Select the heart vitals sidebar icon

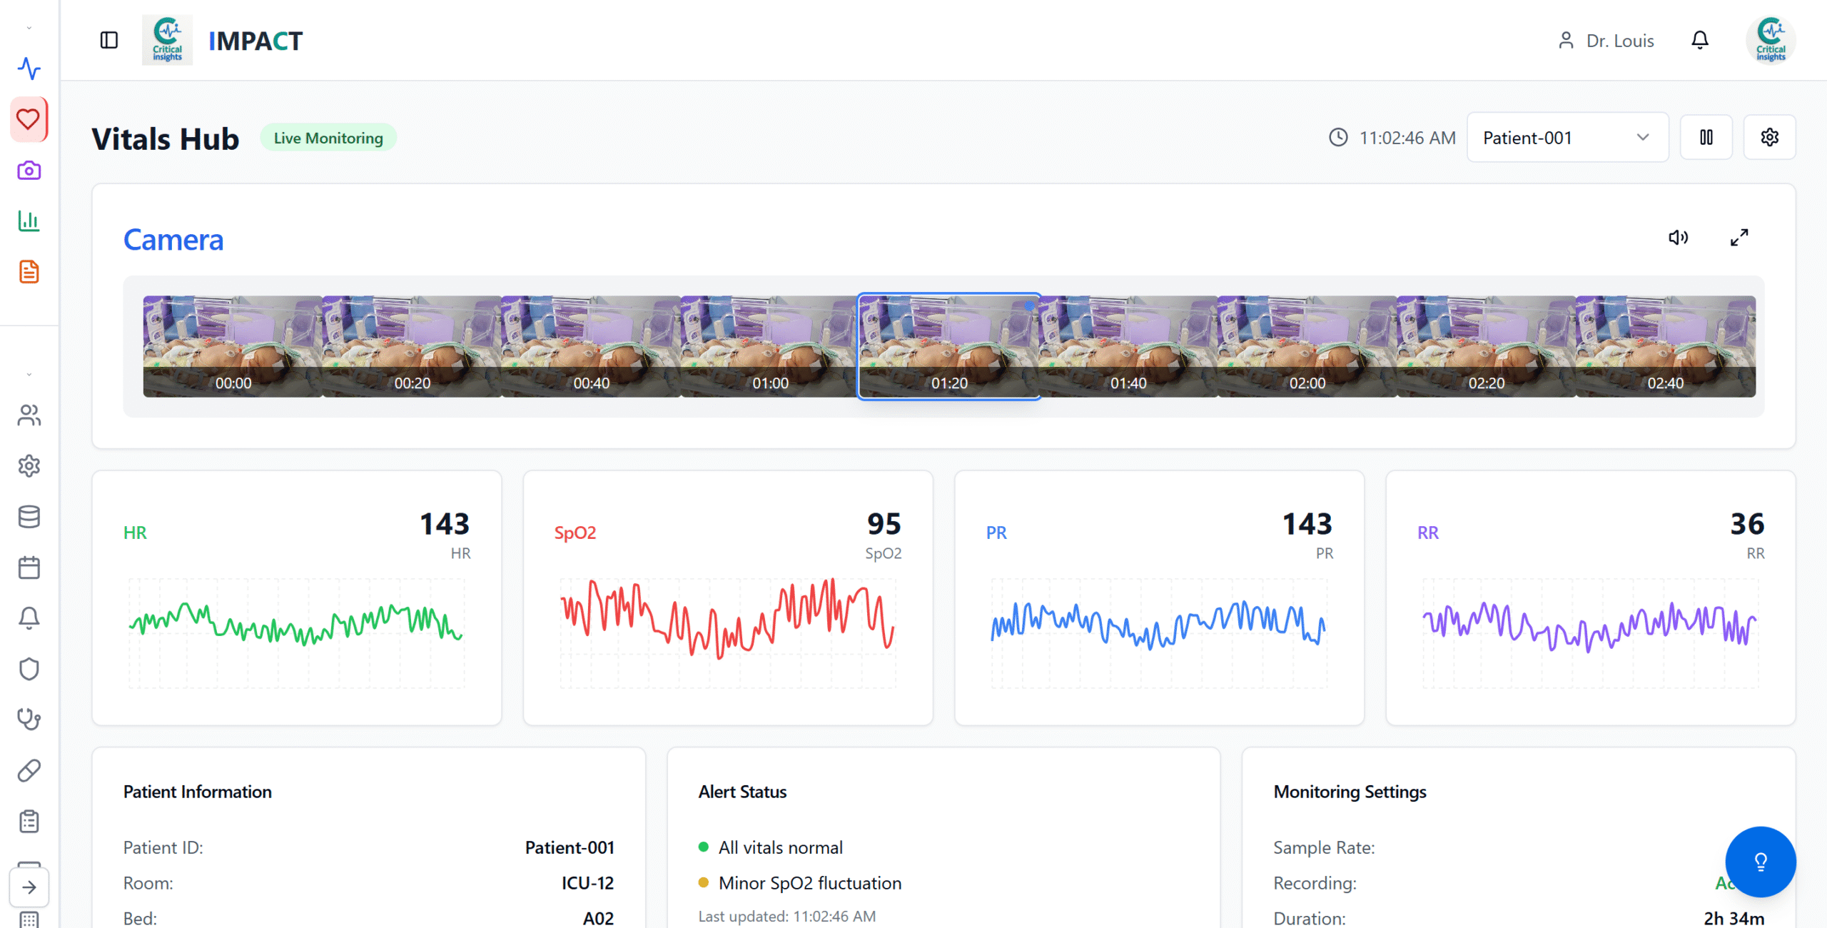pyautogui.click(x=29, y=119)
